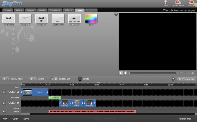The width and height of the screenshot is (197, 122).
Task: Click the Preview mix button
Action: (x=187, y=79)
